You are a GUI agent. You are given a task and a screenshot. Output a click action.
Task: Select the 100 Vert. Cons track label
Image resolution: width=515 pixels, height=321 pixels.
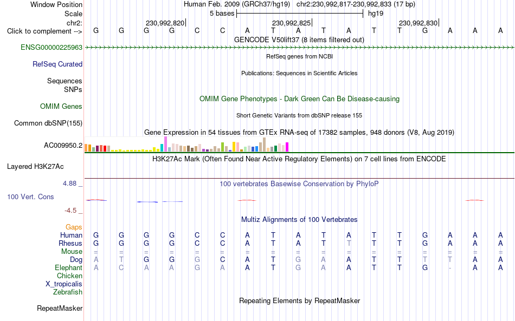point(30,196)
